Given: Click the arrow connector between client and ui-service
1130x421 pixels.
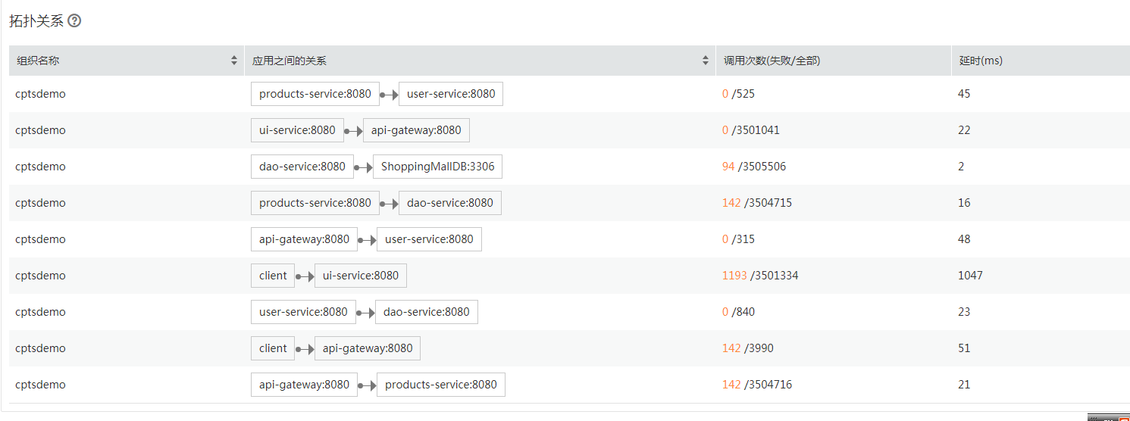Looking at the screenshot, I should [305, 276].
